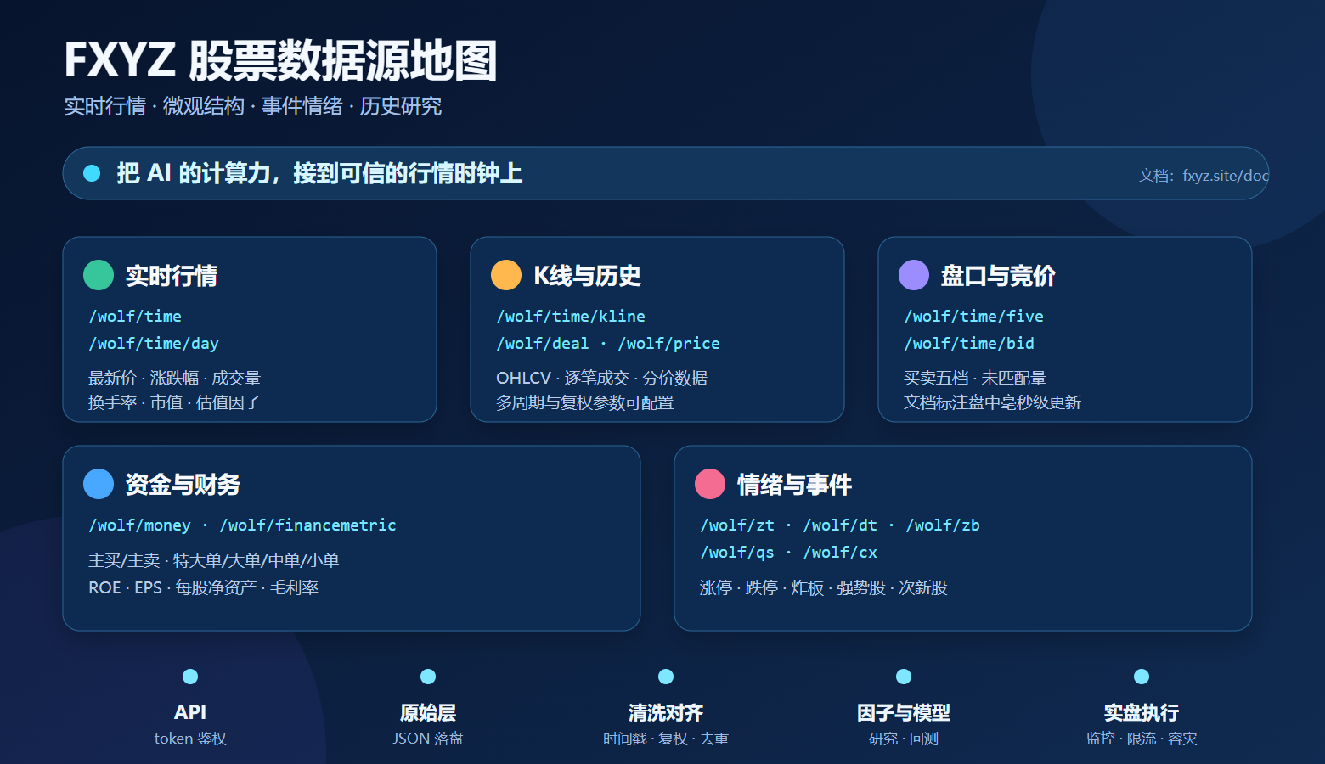Click the 监控 · 限流 · 容灾 caption
Screen dimensions: 1325x764
tap(1142, 739)
